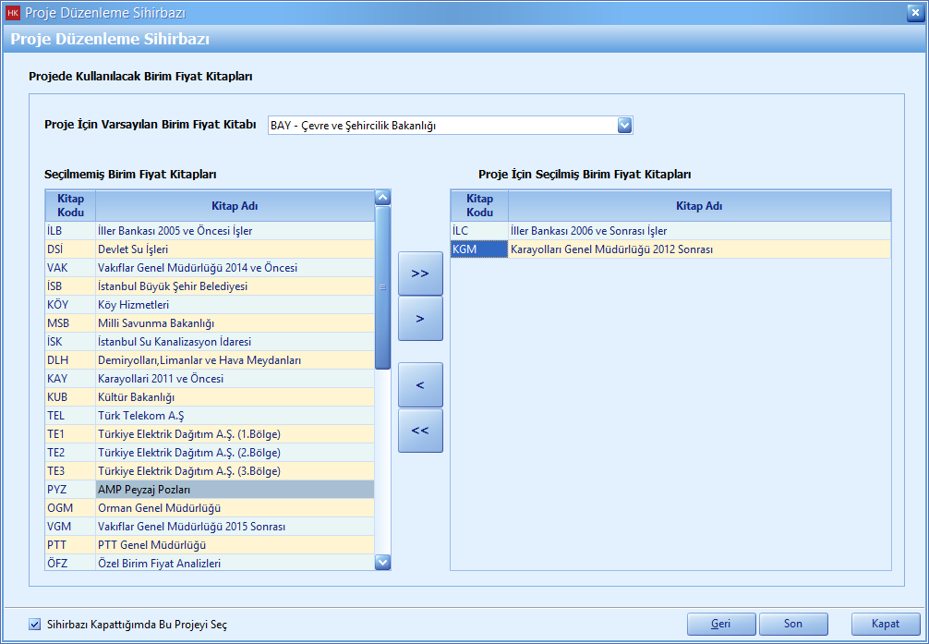Open the default unit price book dropdown
Screen dimensions: 929x644
tap(624, 126)
